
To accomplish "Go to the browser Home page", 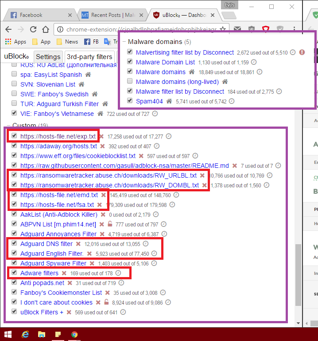I will [x=46, y=29].
